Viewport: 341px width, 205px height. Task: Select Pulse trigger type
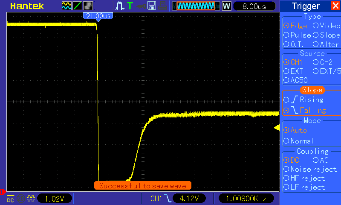point(297,35)
